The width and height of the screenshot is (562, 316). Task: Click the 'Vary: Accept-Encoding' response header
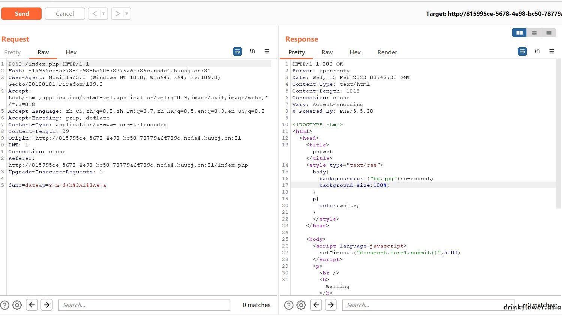pyautogui.click(x=328, y=104)
